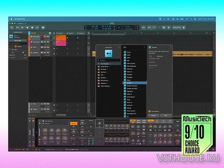Open settings using the gear toolbar icon
This screenshot has width=224, height=168.
click(x=169, y=28)
